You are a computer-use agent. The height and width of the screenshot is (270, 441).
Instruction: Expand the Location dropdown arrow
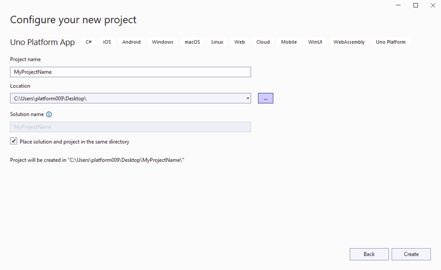pyautogui.click(x=248, y=98)
